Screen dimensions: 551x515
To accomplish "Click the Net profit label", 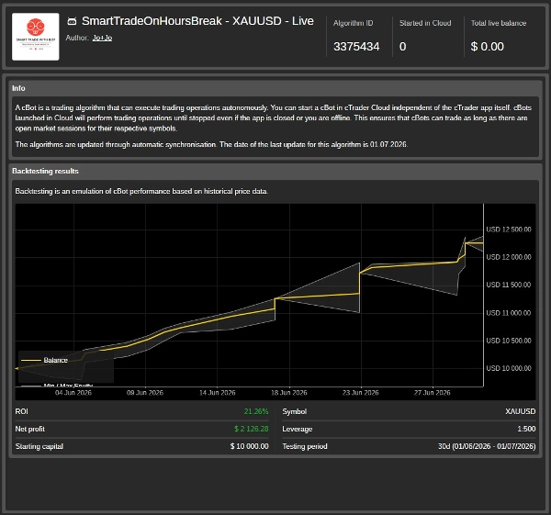I will pyautogui.click(x=30, y=429).
